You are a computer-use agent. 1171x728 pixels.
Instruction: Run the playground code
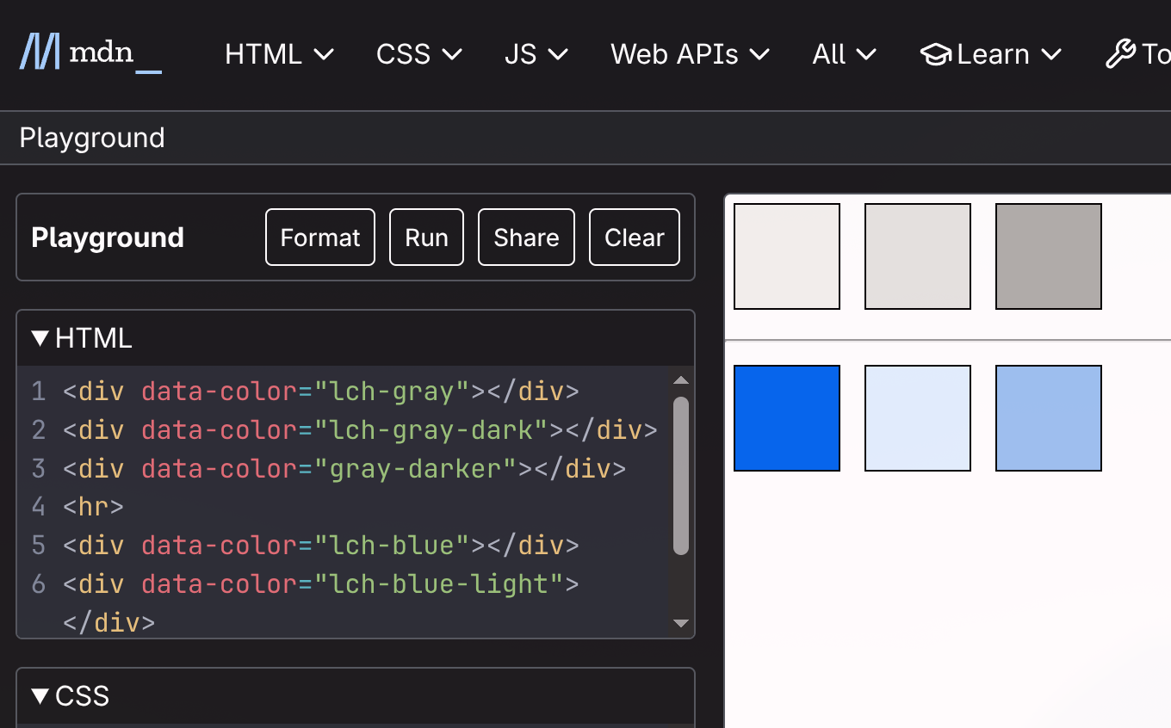[426, 238]
